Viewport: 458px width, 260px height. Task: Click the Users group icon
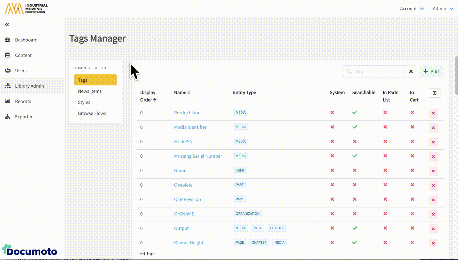tap(8, 71)
